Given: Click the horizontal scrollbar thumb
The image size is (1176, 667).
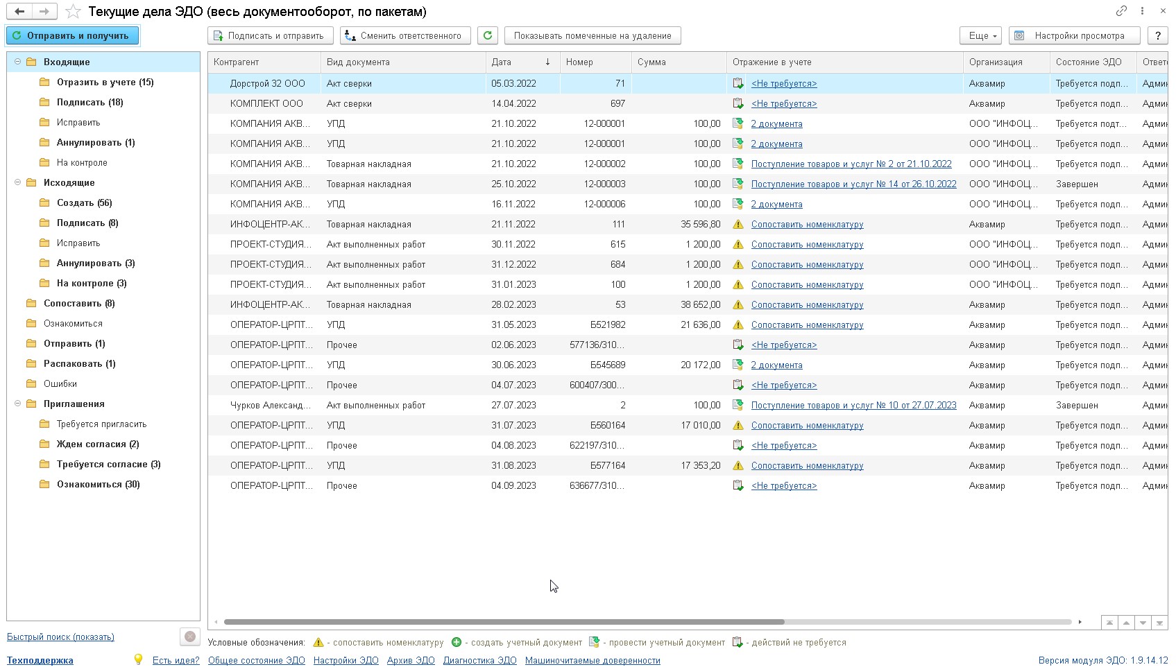Looking at the screenshot, I should pos(504,622).
